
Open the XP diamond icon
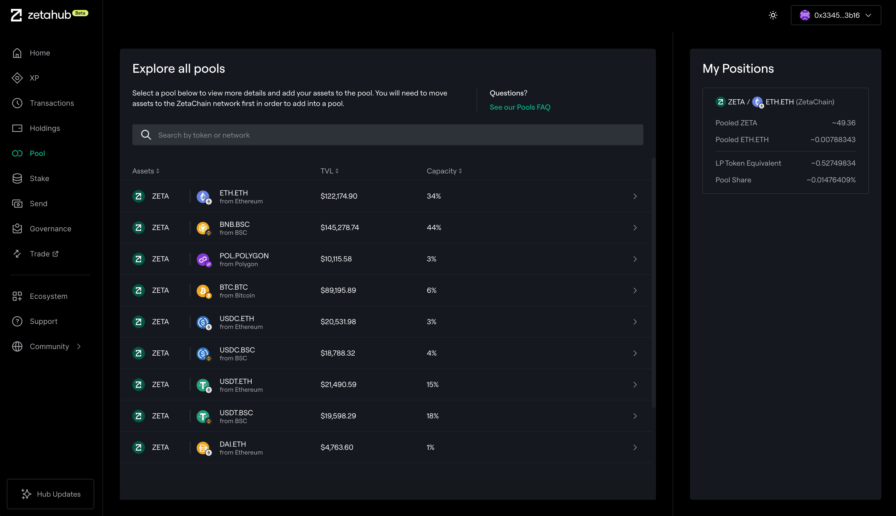(x=17, y=78)
